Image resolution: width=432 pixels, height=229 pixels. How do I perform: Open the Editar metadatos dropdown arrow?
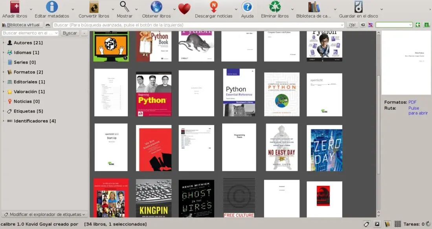73,9
